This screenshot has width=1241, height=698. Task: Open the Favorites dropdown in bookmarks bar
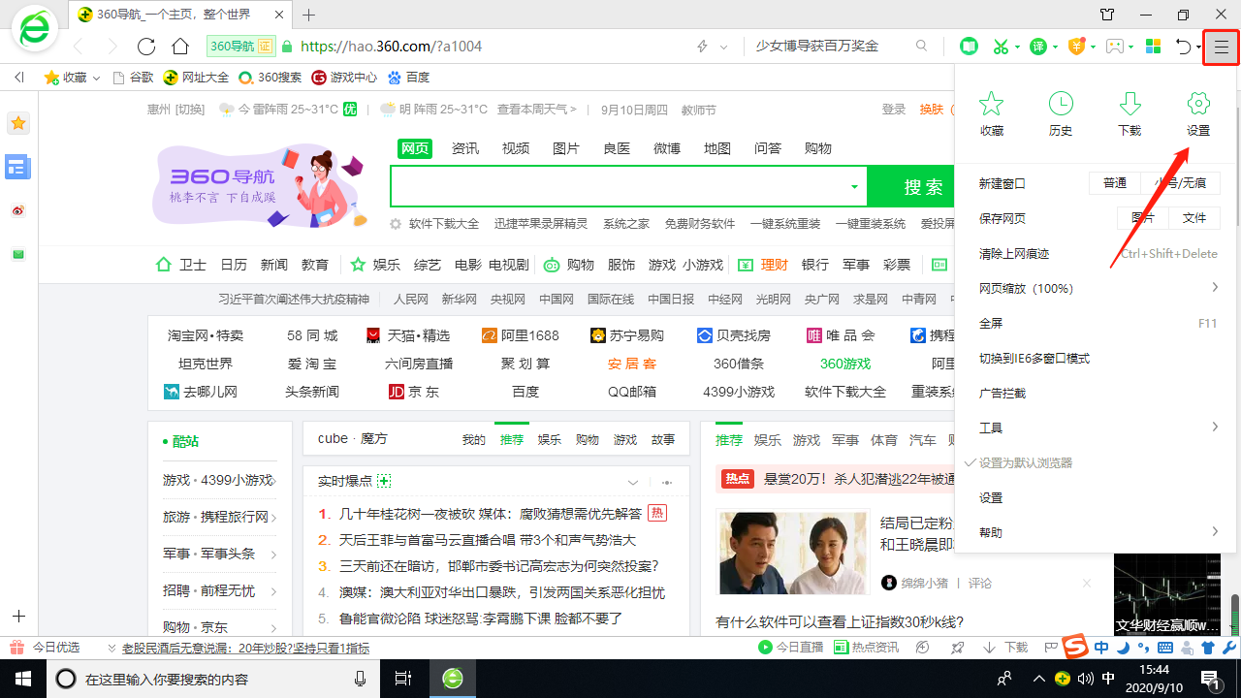click(x=73, y=78)
